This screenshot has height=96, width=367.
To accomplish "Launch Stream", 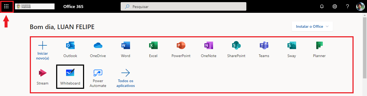I will tap(42, 77).
